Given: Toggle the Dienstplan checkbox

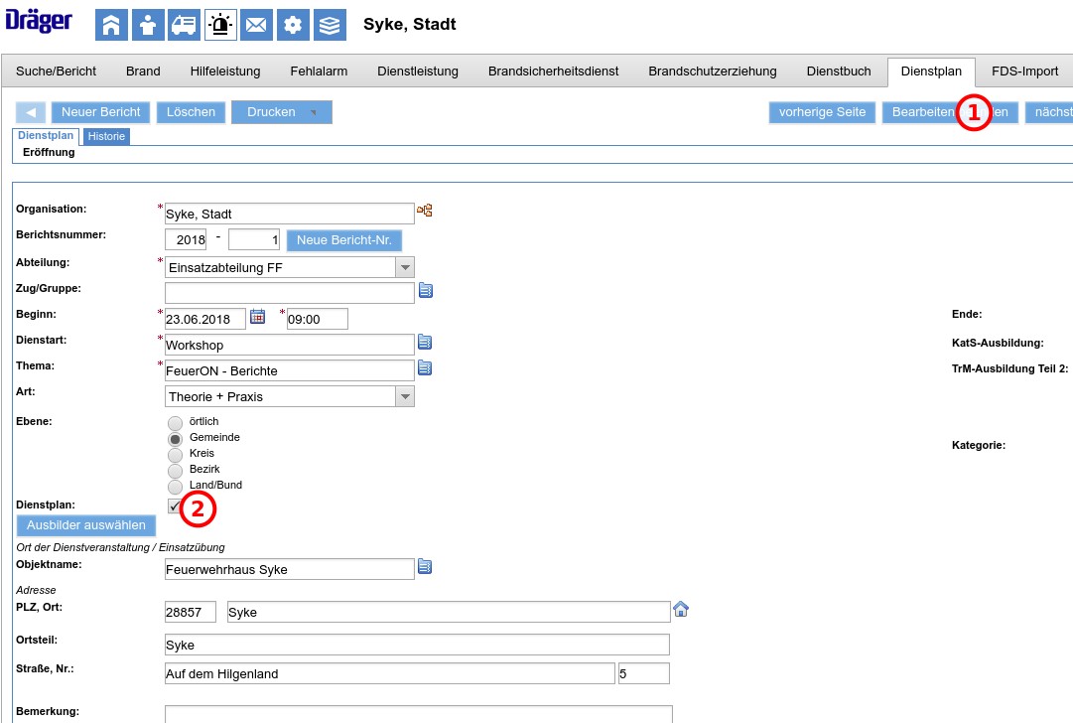Looking at the screenshot, I should 175,506.
